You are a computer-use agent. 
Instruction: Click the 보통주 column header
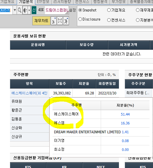coord(61,84)
